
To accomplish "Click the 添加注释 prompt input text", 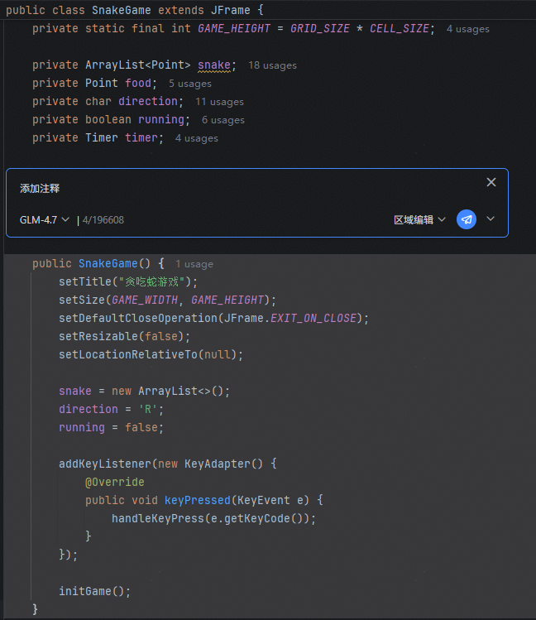I will pyautogui.click(x=40, y=189).
